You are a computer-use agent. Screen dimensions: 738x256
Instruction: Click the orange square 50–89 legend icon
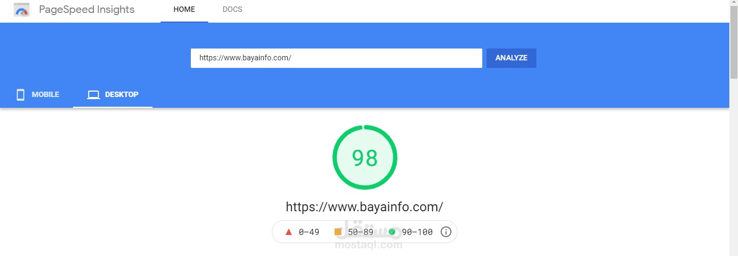pyautogui.click(x=338, y=232)
